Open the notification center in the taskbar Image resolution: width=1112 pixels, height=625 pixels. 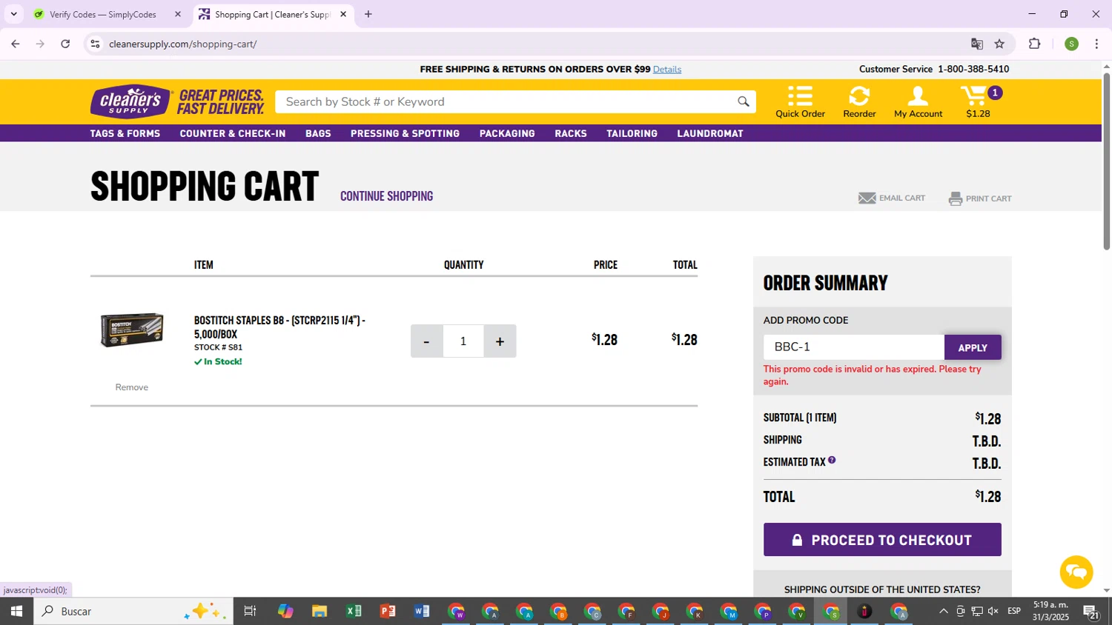pyautogui.click(x=1091, y=611)
